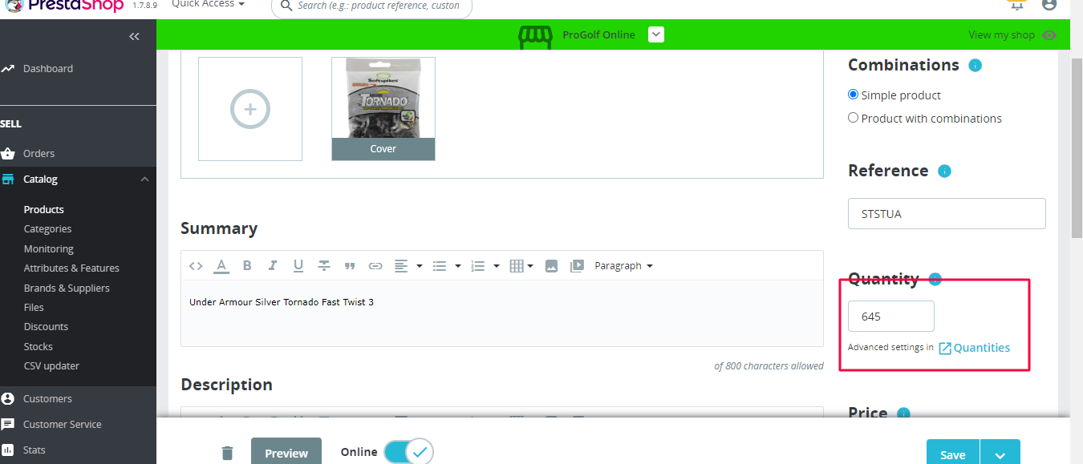Open numbered list options in Summary toolbar

click(x=485, y=266)
